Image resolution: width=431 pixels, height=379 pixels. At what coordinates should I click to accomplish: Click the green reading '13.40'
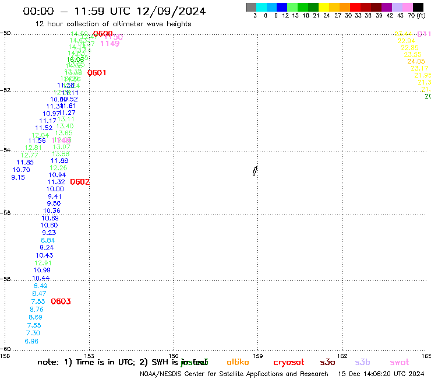[65, 126]
